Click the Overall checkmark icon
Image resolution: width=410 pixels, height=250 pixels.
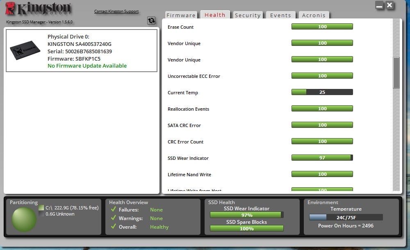pos(114,226)
